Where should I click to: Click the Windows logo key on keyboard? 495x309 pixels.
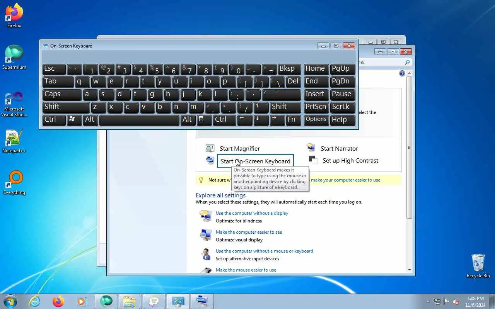74,120
